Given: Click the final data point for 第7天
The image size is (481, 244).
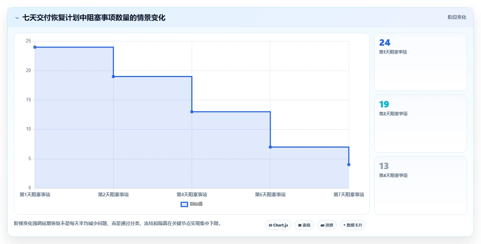Looking at the screenshot, I should click(349, 164).
